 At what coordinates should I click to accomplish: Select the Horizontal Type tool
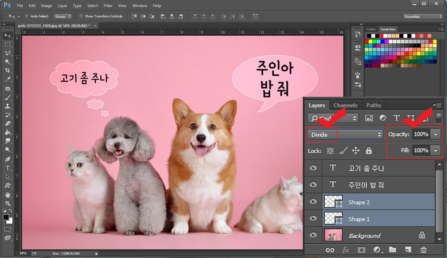(7, 168)
